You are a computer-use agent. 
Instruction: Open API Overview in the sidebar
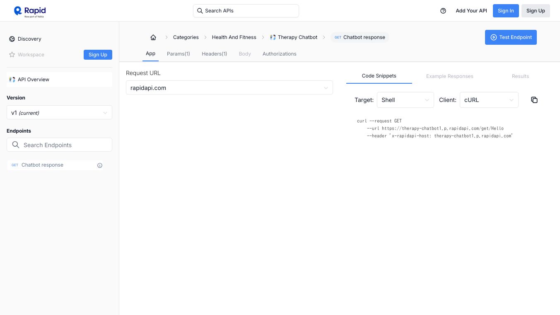(x=59, y=80)
